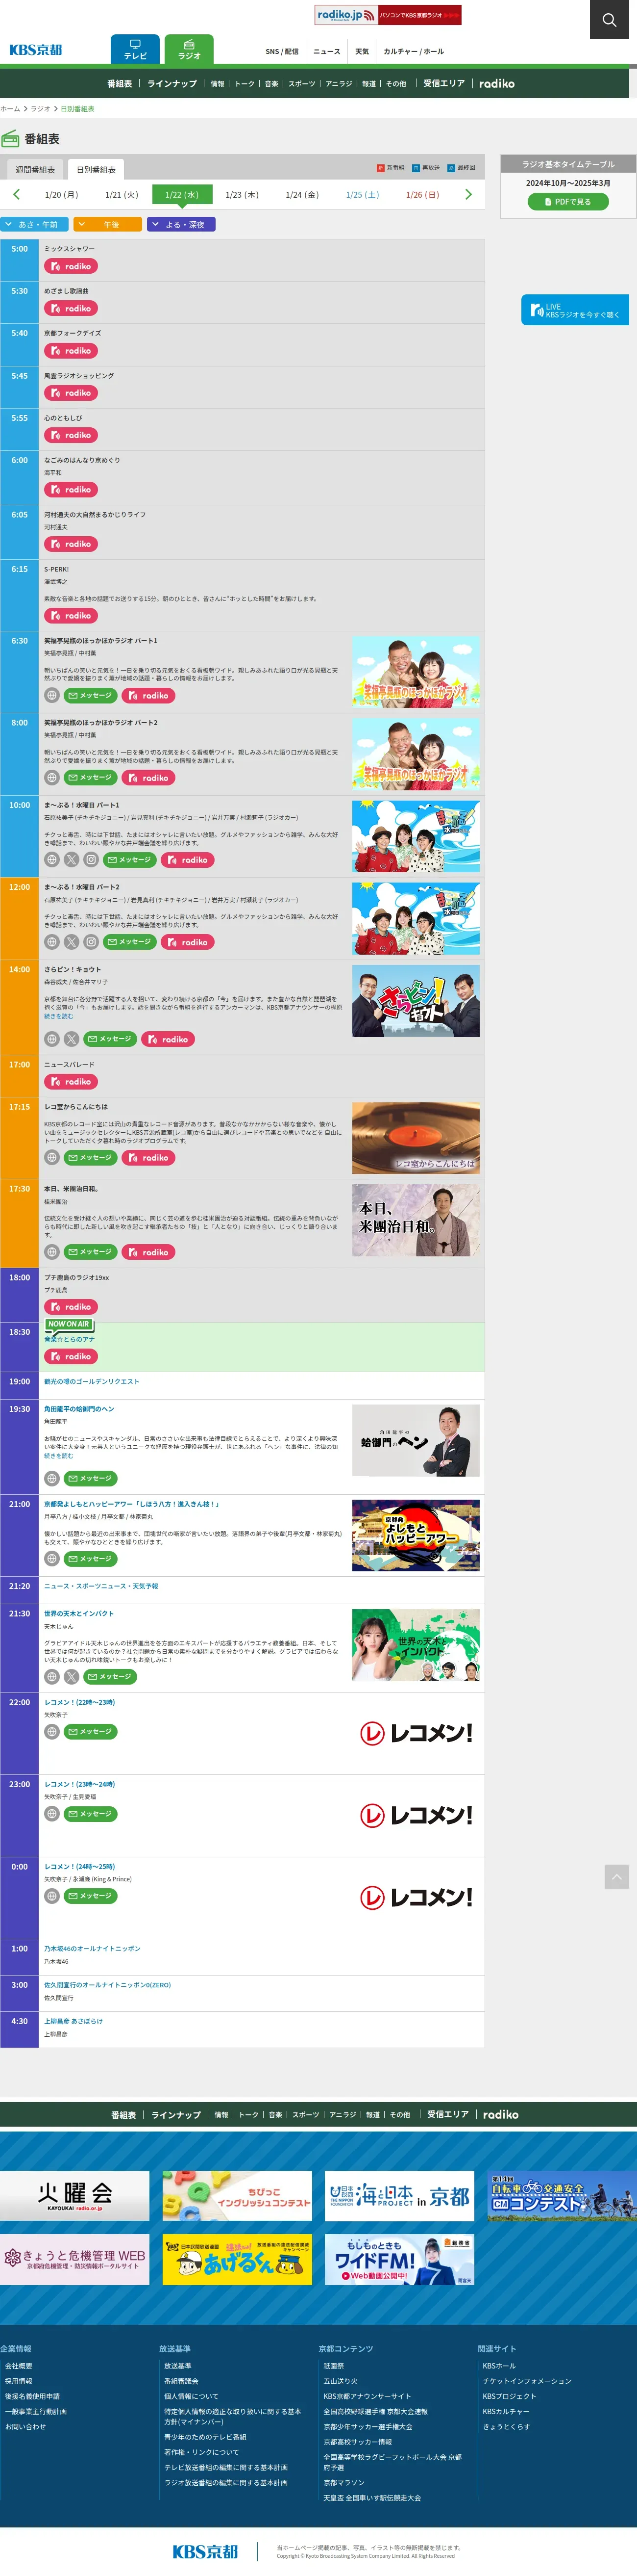Go to previous week with left chevron
Screen dimensions: 637x2576
tap(16, 195)
